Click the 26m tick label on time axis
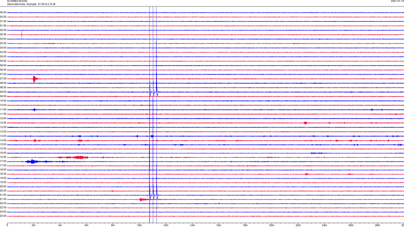Viewport: 404px width, 227px height. (351, 225)
